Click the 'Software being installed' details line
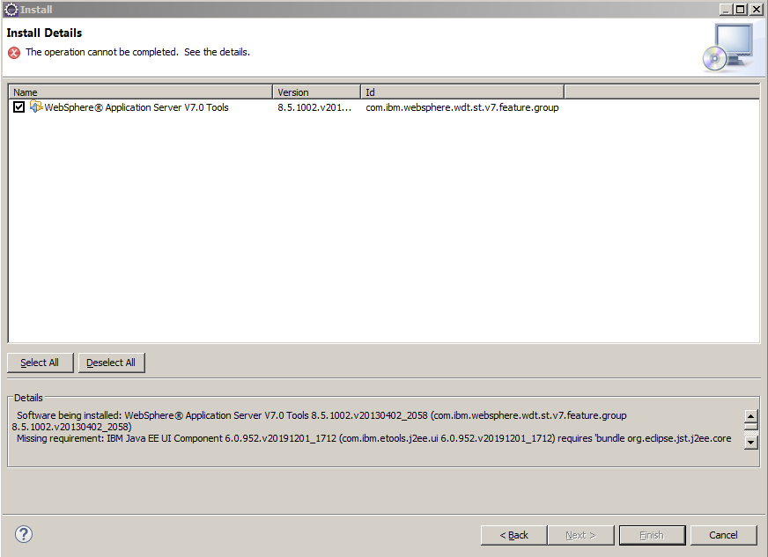 (x=321, y=421)
